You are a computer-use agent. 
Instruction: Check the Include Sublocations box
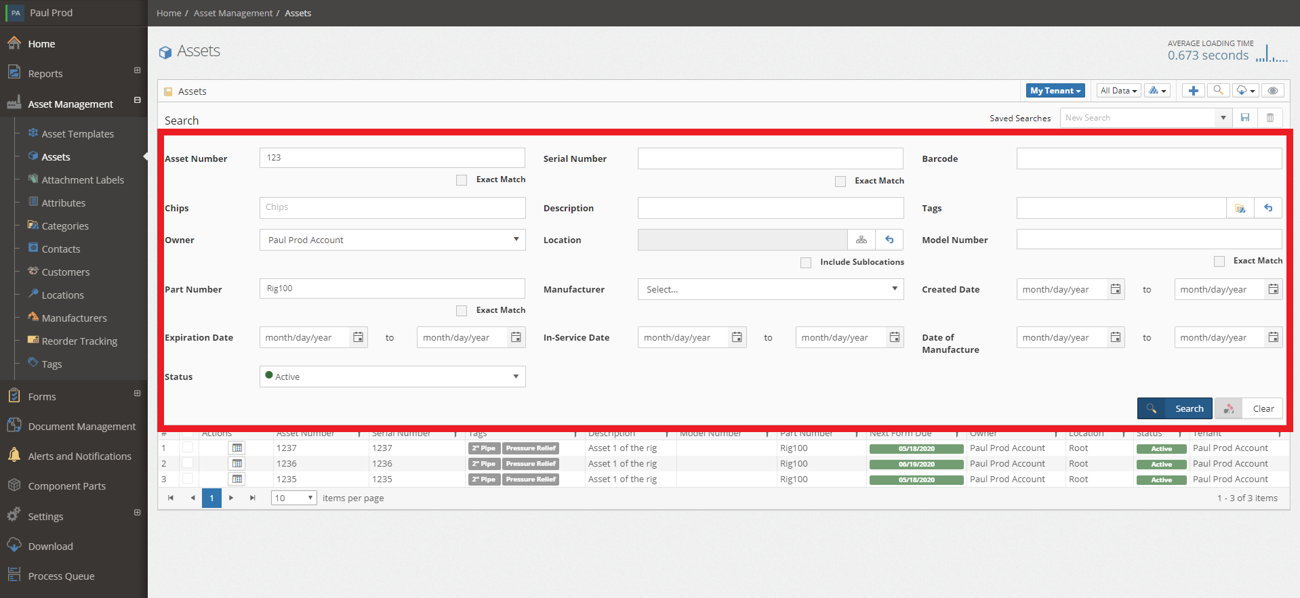click(x=806, y=263)
